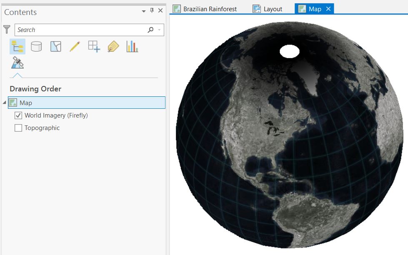This screenshot has height=255, width=408.
Task: Toggle auto-hide pin on Contents pane
Action: 152,10
